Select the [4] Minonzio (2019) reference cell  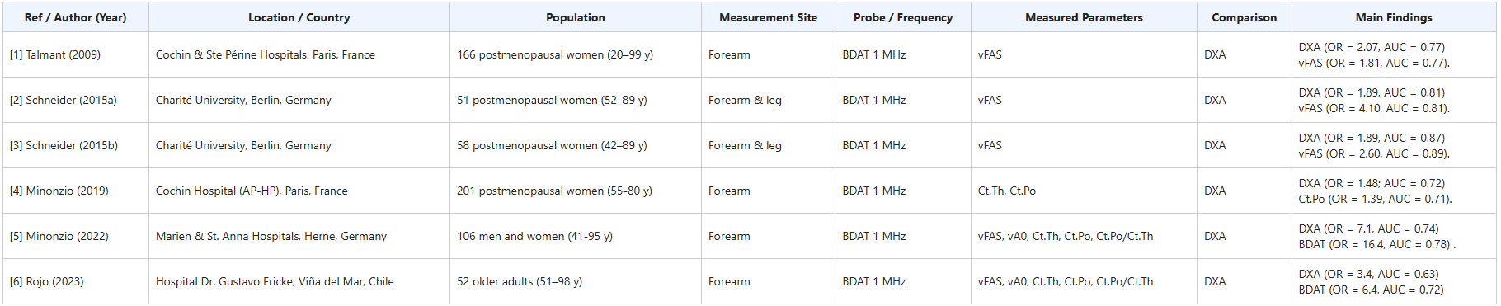point(76,191)
